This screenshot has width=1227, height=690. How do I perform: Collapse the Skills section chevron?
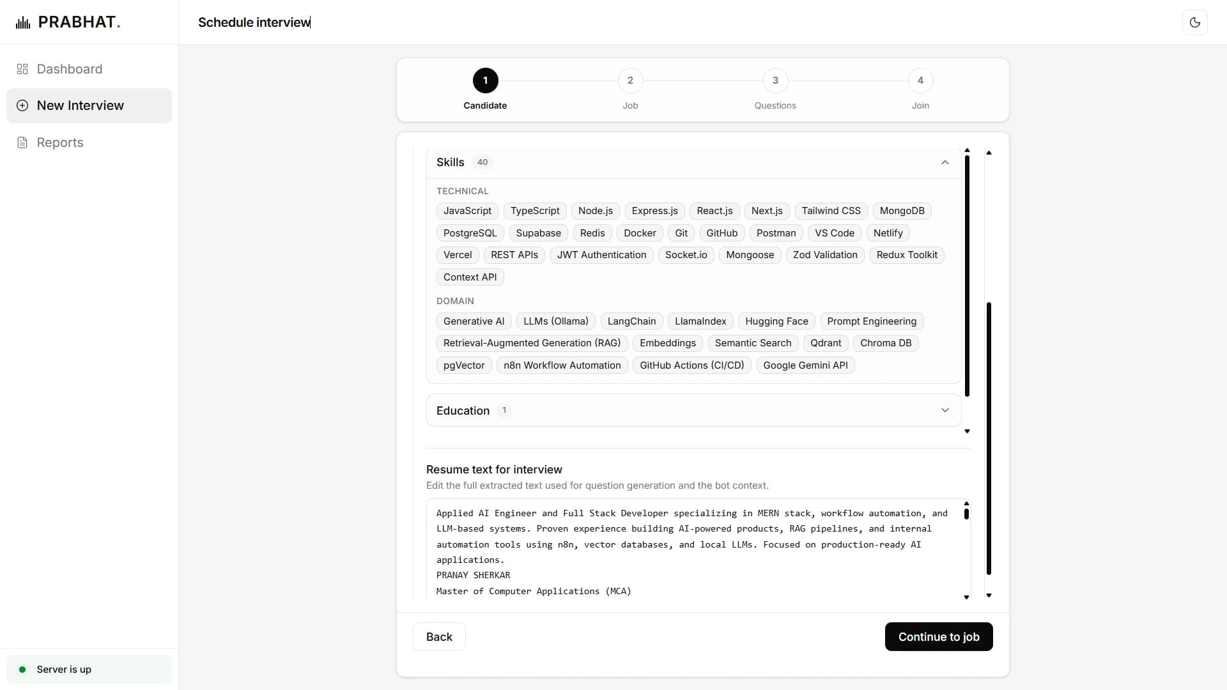pyautogui.click(x=945, y=162)
